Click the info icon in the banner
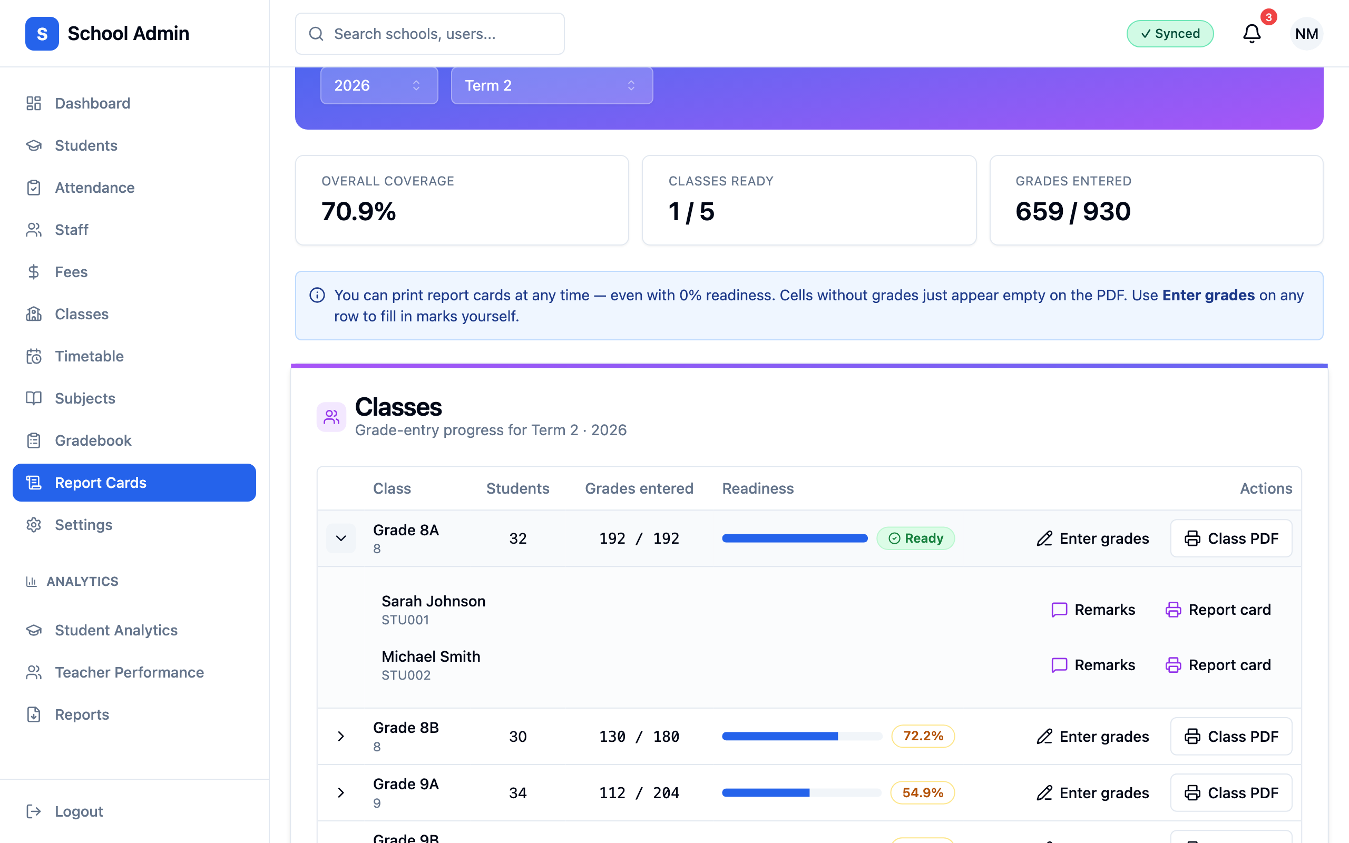Viewport: 1349px width, 843px height. pos(317,295)
